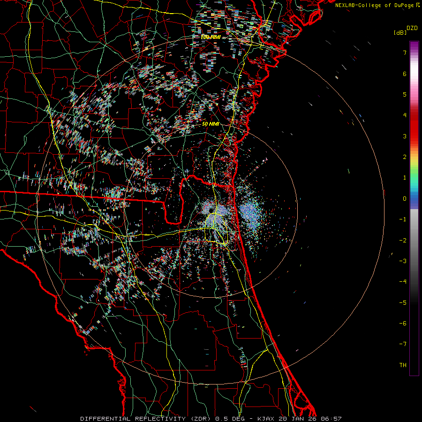Screen dimensions: 422x422
Task: Click the -2 value on the color scale
Action: [x=403, y=241]
